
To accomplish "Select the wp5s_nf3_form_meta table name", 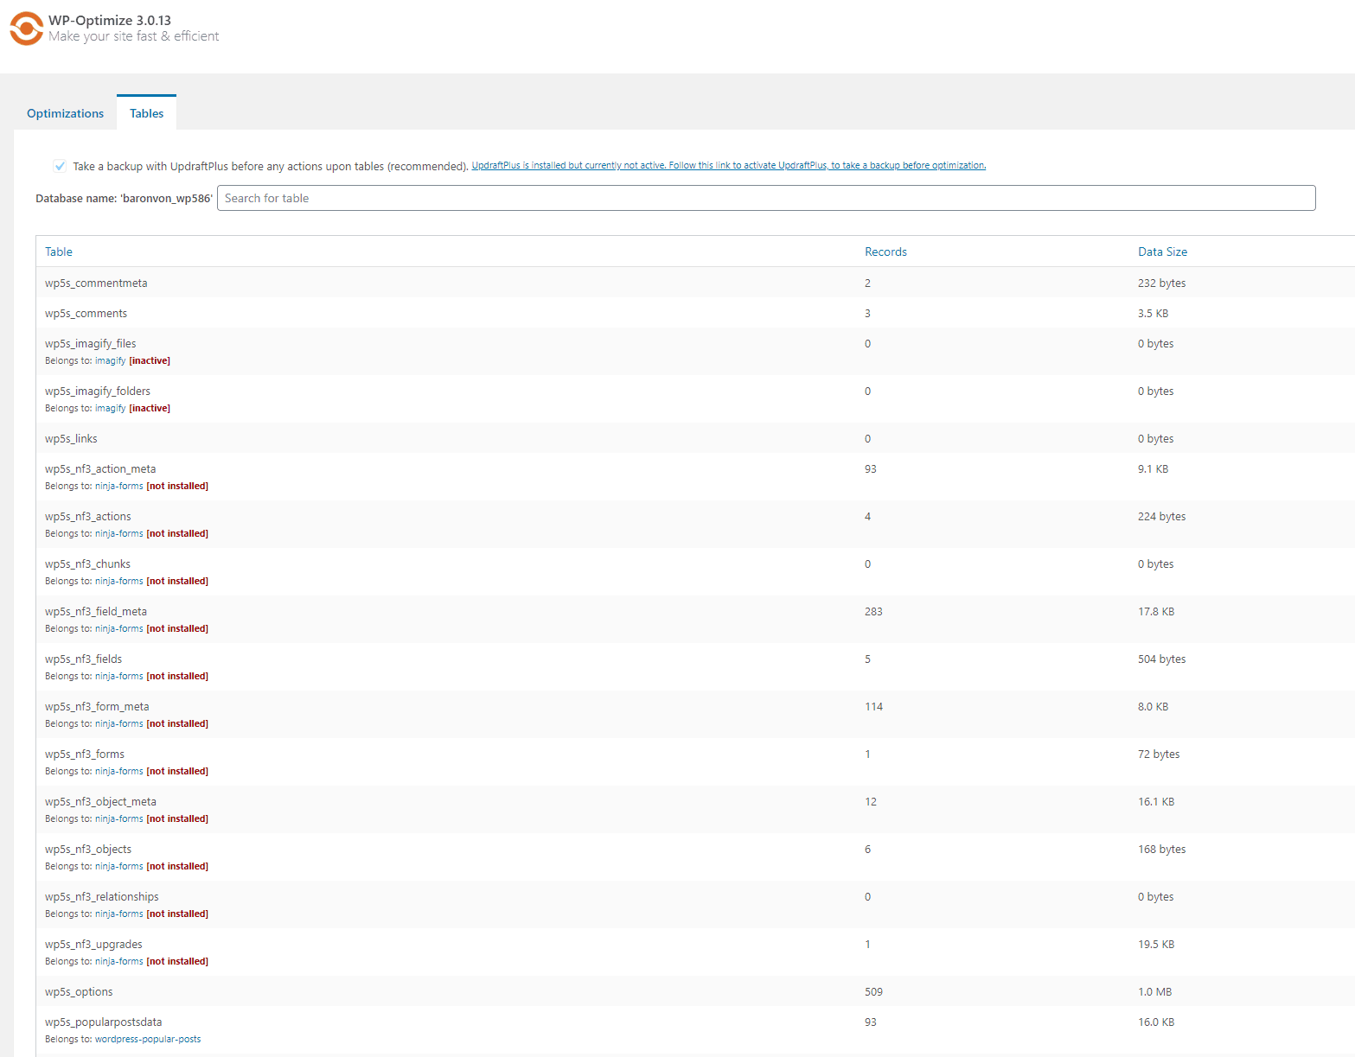I will click(x=97, y=706).
